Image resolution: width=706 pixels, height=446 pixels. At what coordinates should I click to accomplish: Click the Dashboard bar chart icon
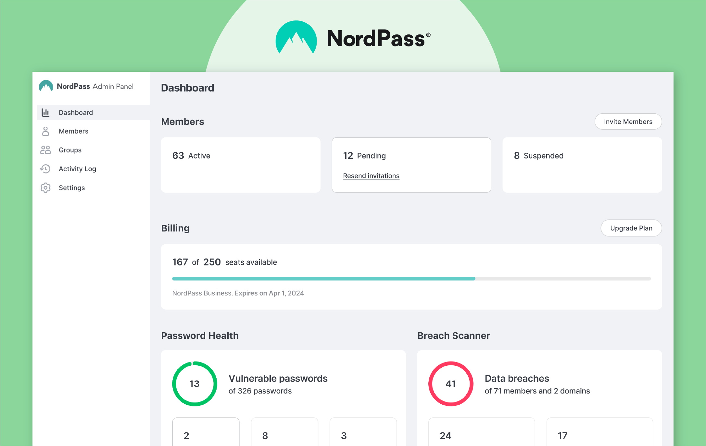[45, 113]
